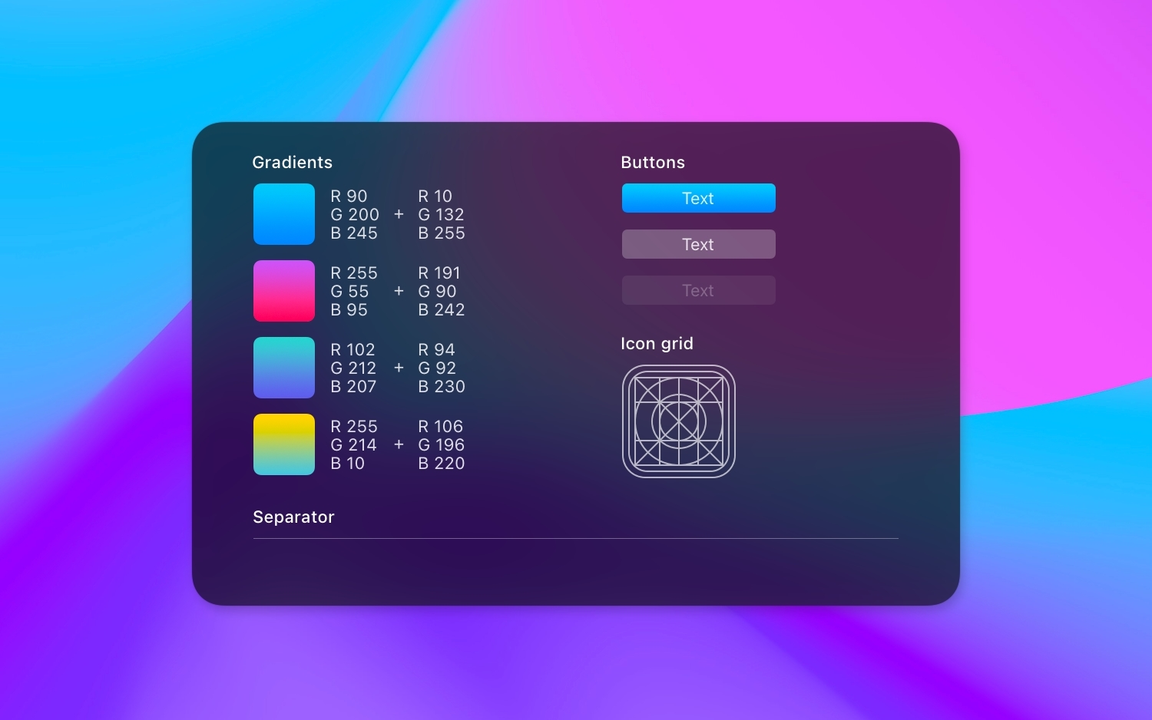
Task: Click the dimmed disabled Text button
Action: click(x=698, y=290)
